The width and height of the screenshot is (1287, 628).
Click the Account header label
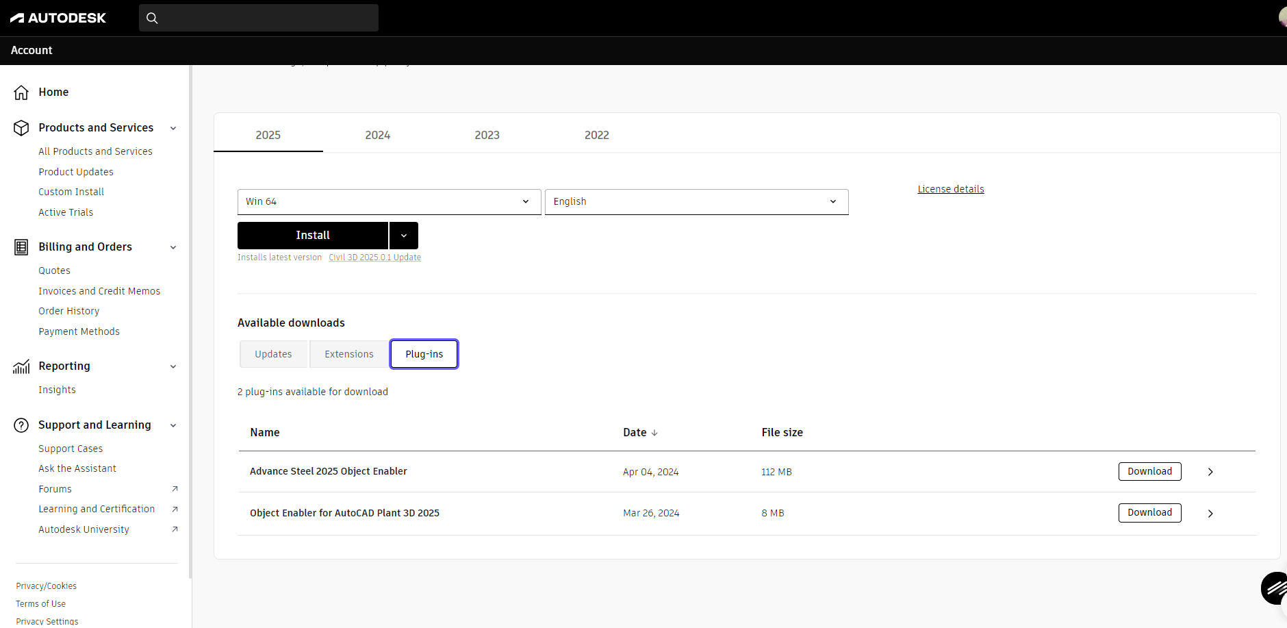point(31,51)
